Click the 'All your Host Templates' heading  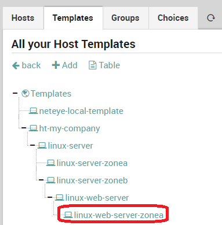pyautogui.click(x=74, y=44)
